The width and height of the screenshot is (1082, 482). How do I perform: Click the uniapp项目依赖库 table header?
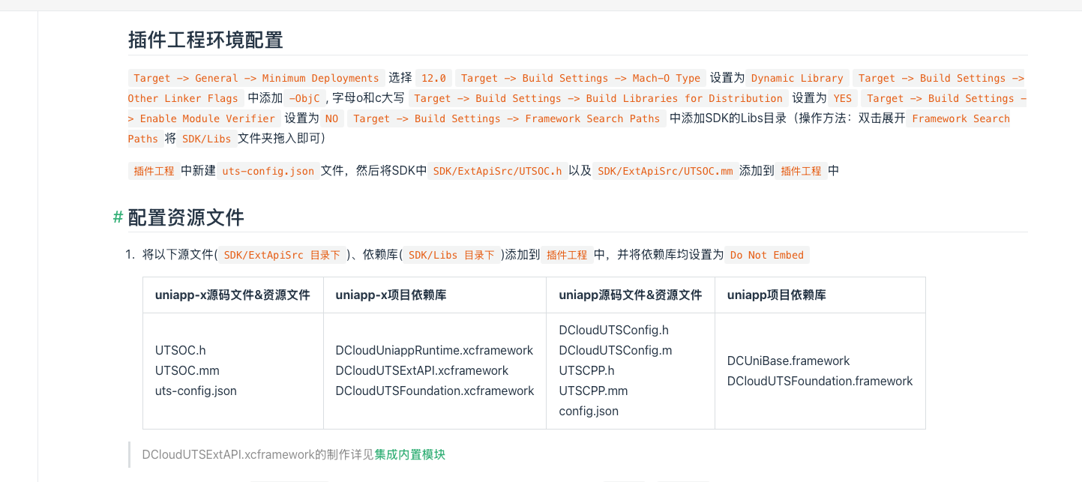click(776, 295)
